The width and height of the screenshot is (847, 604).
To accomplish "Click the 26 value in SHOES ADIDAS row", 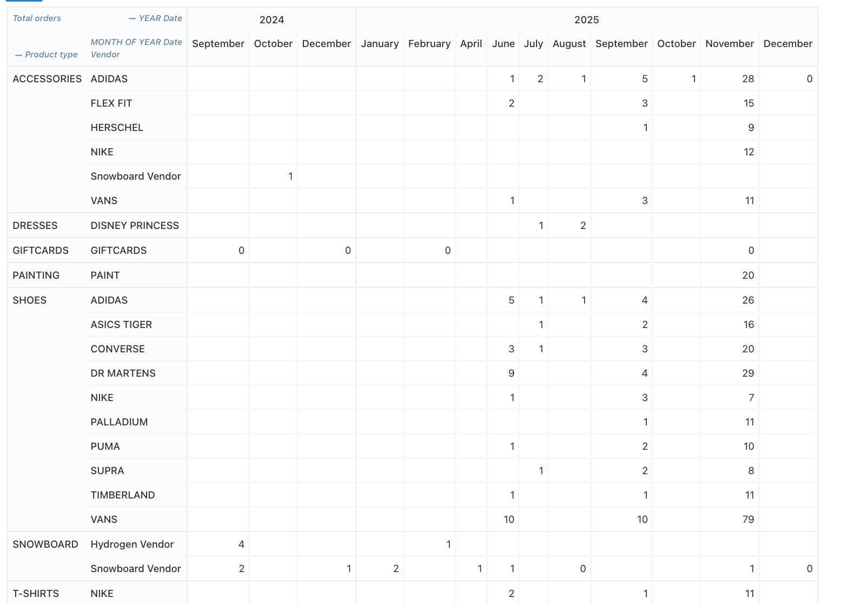I will 748,300.
